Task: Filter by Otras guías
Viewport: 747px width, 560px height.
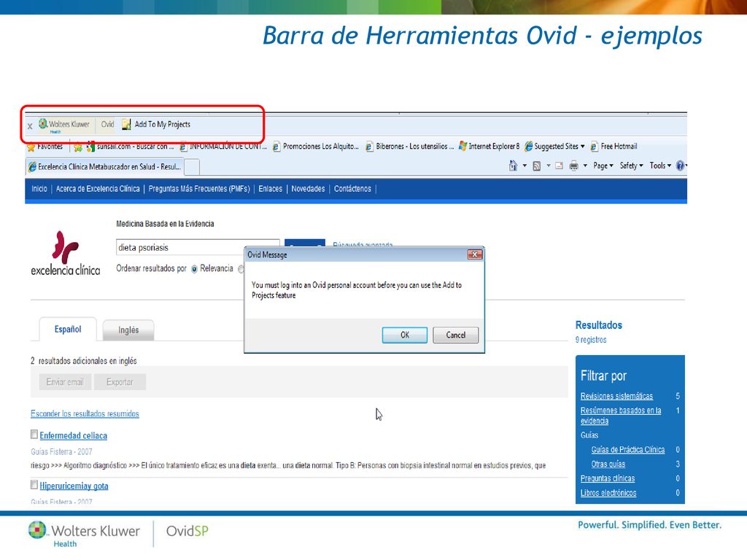Action: coord(608,464)
